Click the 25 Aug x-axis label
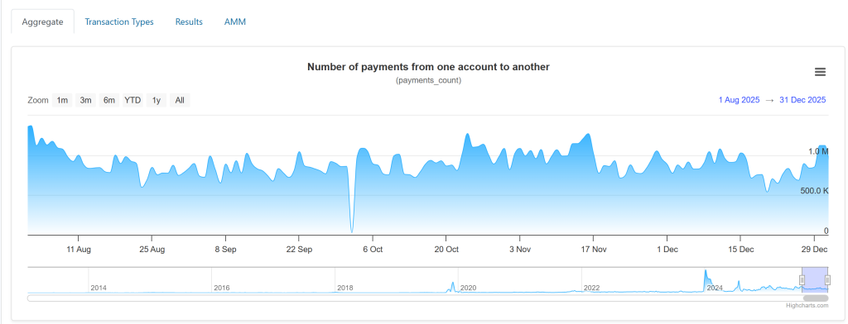 (152, 250)
